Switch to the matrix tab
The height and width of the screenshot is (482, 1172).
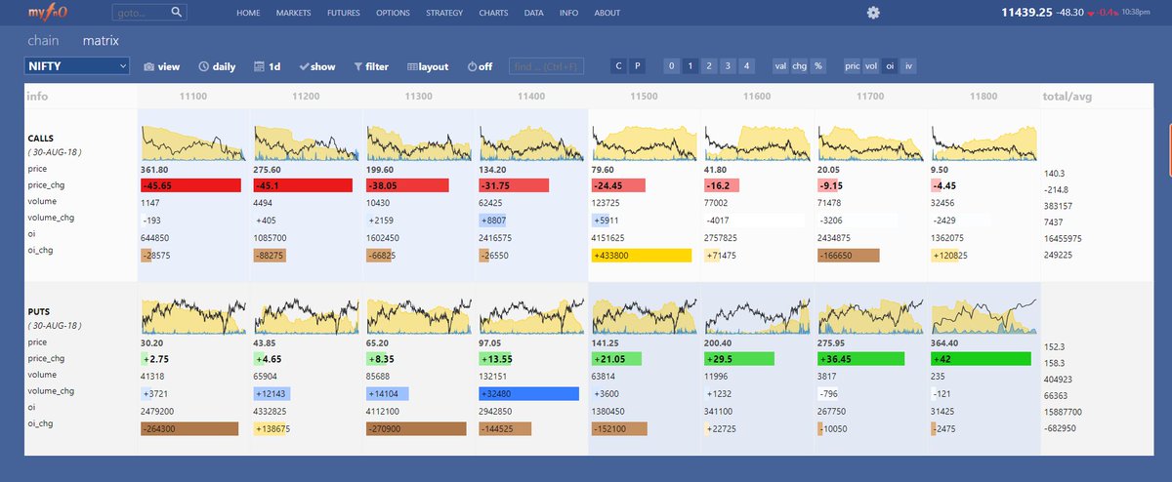(102, 41)
